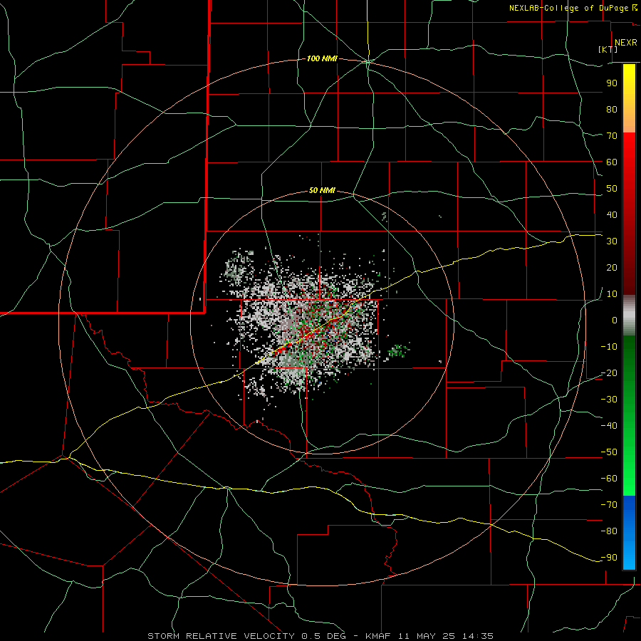Click the small green echo cluster east of the radar

click(397, 351)
